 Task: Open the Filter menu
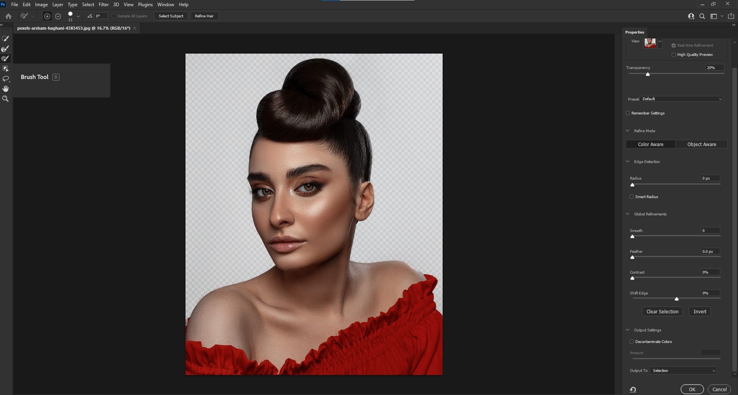104,5
